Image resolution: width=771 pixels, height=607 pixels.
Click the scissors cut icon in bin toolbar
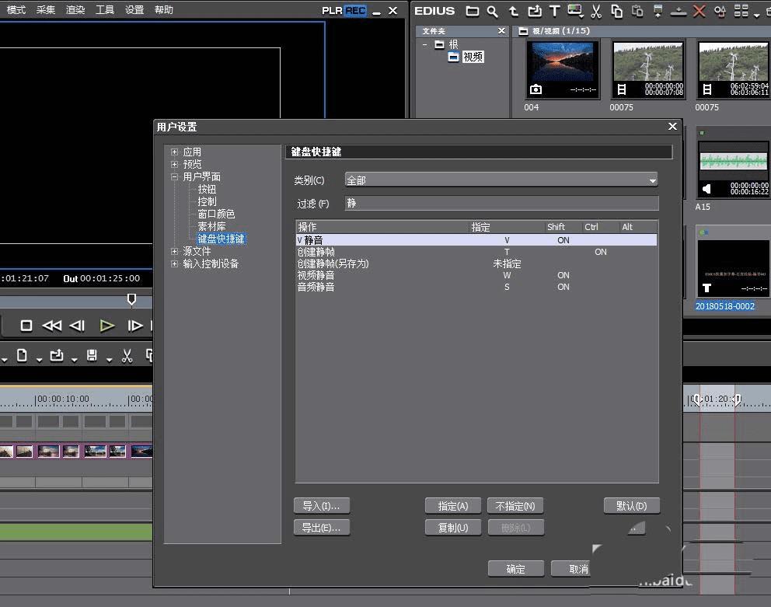tap(596, 11)
